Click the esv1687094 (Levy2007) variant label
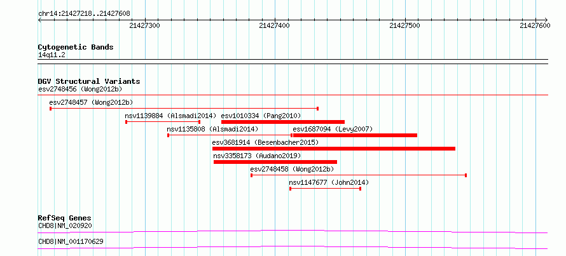 click(333, 129)
